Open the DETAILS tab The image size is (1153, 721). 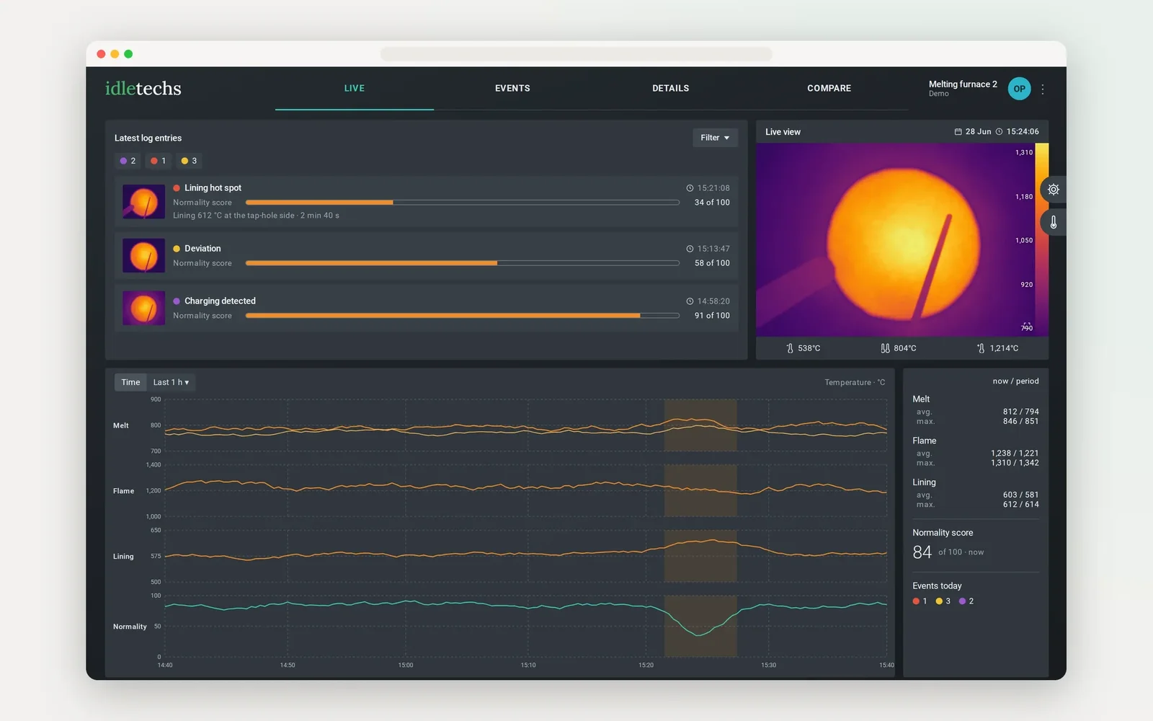(x=671, y=89)
